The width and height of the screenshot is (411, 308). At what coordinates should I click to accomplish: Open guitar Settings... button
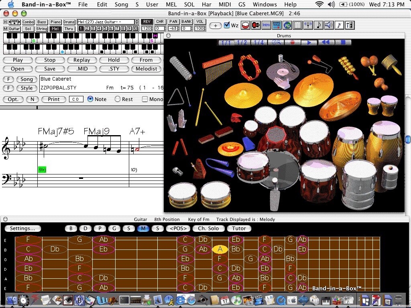22,228
